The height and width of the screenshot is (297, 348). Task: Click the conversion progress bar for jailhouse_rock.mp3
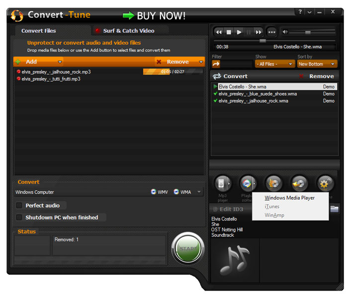pyautogui.click(x=173, y=72)
